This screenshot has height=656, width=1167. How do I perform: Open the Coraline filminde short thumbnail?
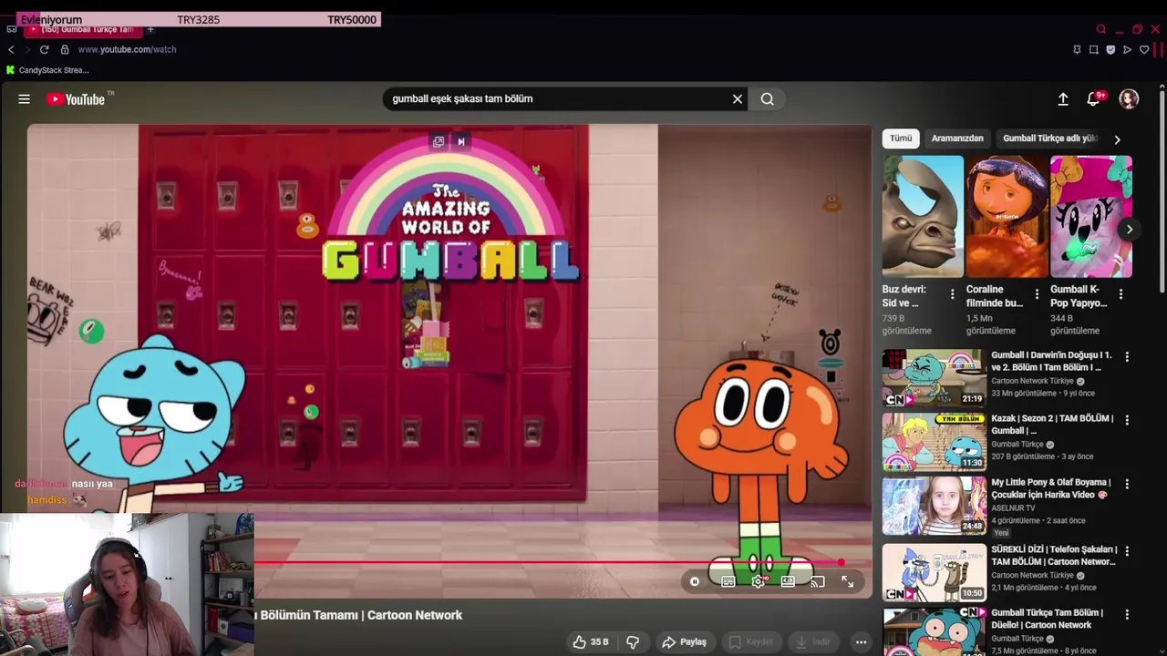(x=1007, y=217)
